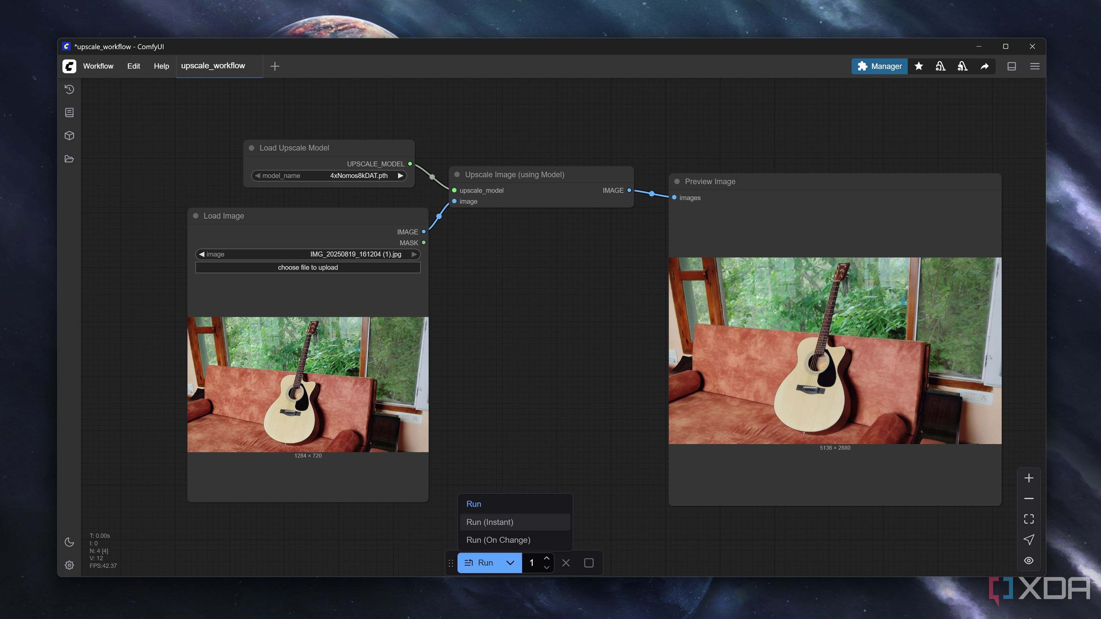Screen dimensions: 1101x619
Task: Click the share arrow icon in the top bar
Action: pos(984,66)
